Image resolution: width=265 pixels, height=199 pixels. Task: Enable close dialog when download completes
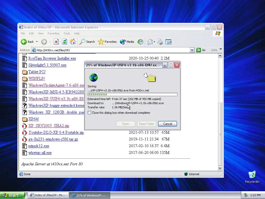click(89, 113)
